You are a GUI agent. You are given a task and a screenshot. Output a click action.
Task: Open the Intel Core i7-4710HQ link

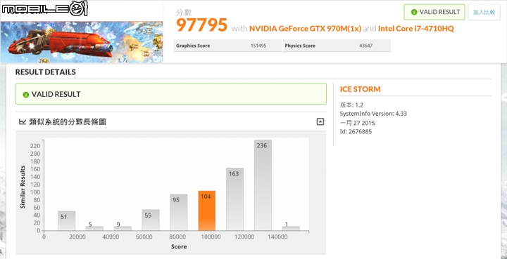pos(416,29)
